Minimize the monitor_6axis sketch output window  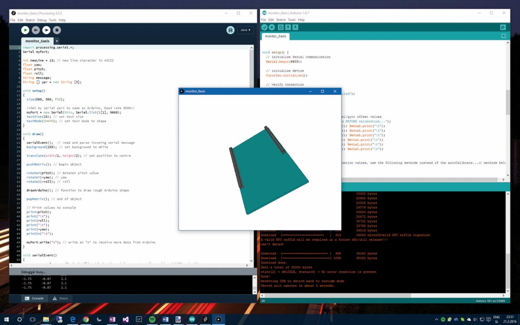pyautogui.click(x=310, y=91)
